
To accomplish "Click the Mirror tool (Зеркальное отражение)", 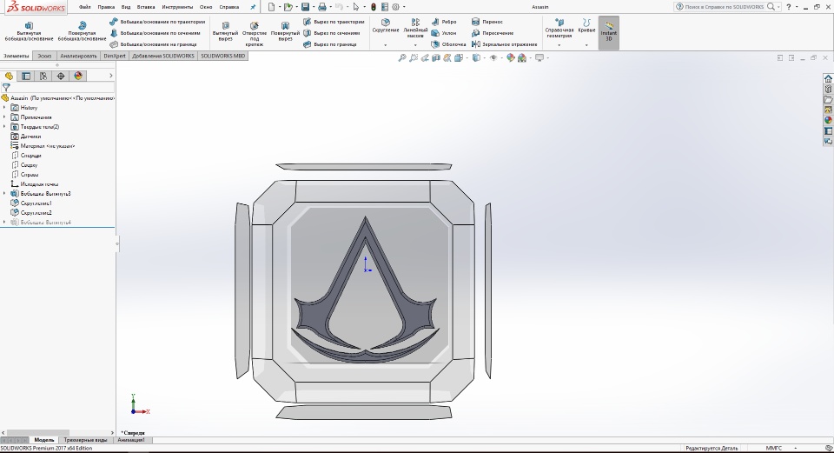I will click(x=504, y=44).
